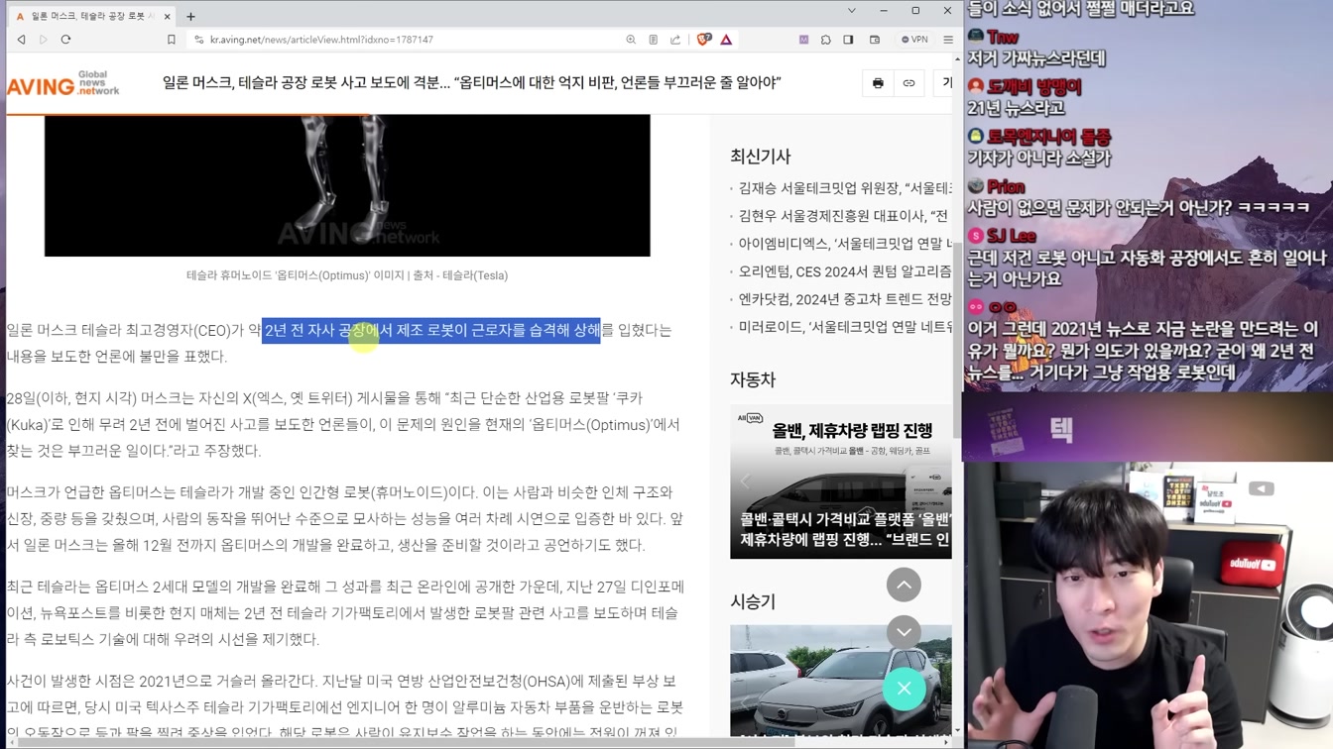The width and height of the screenshot is (1333, 749).
Task: Open the 미러로이드 서울테크밋업 article
Action: (x=844, y=326)
